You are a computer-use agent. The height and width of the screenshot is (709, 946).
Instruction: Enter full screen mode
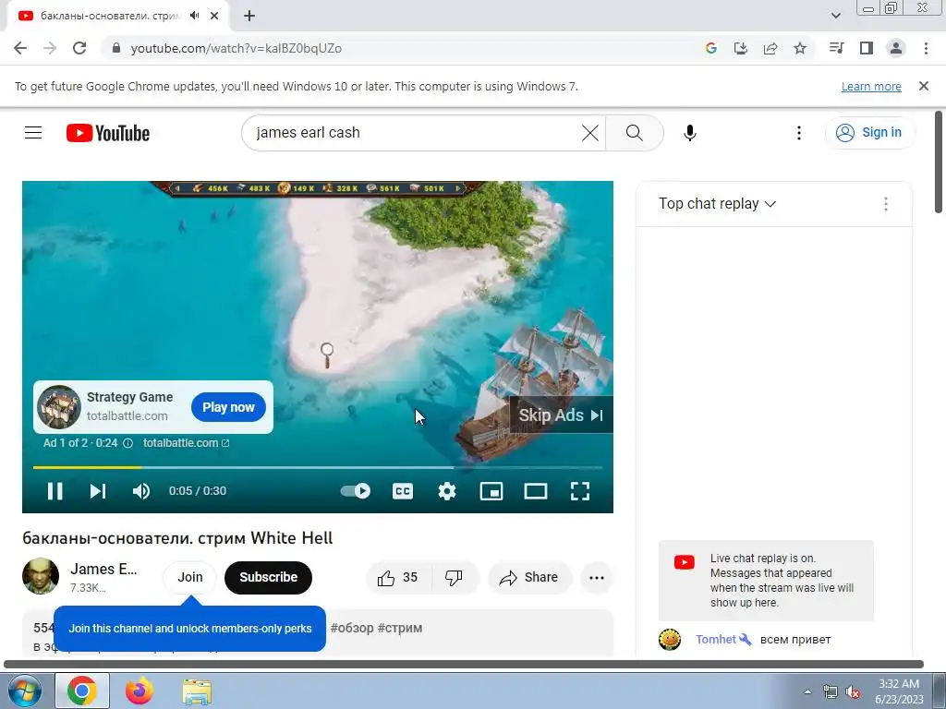(580, 491)
